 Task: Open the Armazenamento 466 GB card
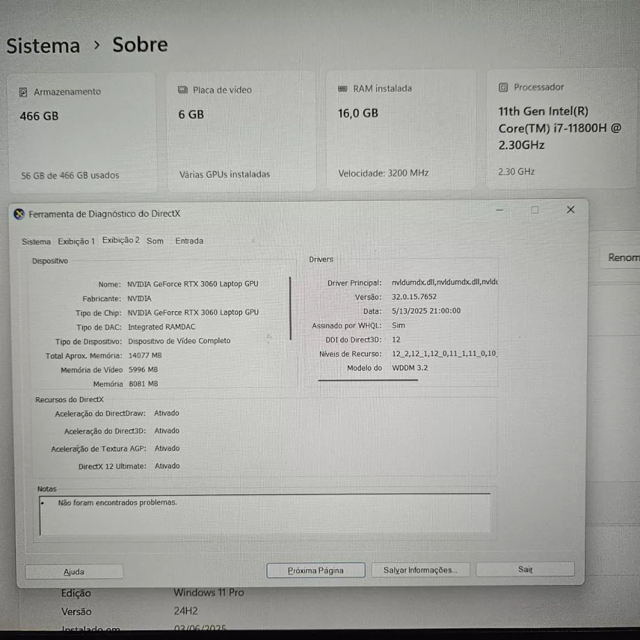83,132
